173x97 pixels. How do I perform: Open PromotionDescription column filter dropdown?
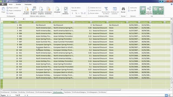[73, 22]
